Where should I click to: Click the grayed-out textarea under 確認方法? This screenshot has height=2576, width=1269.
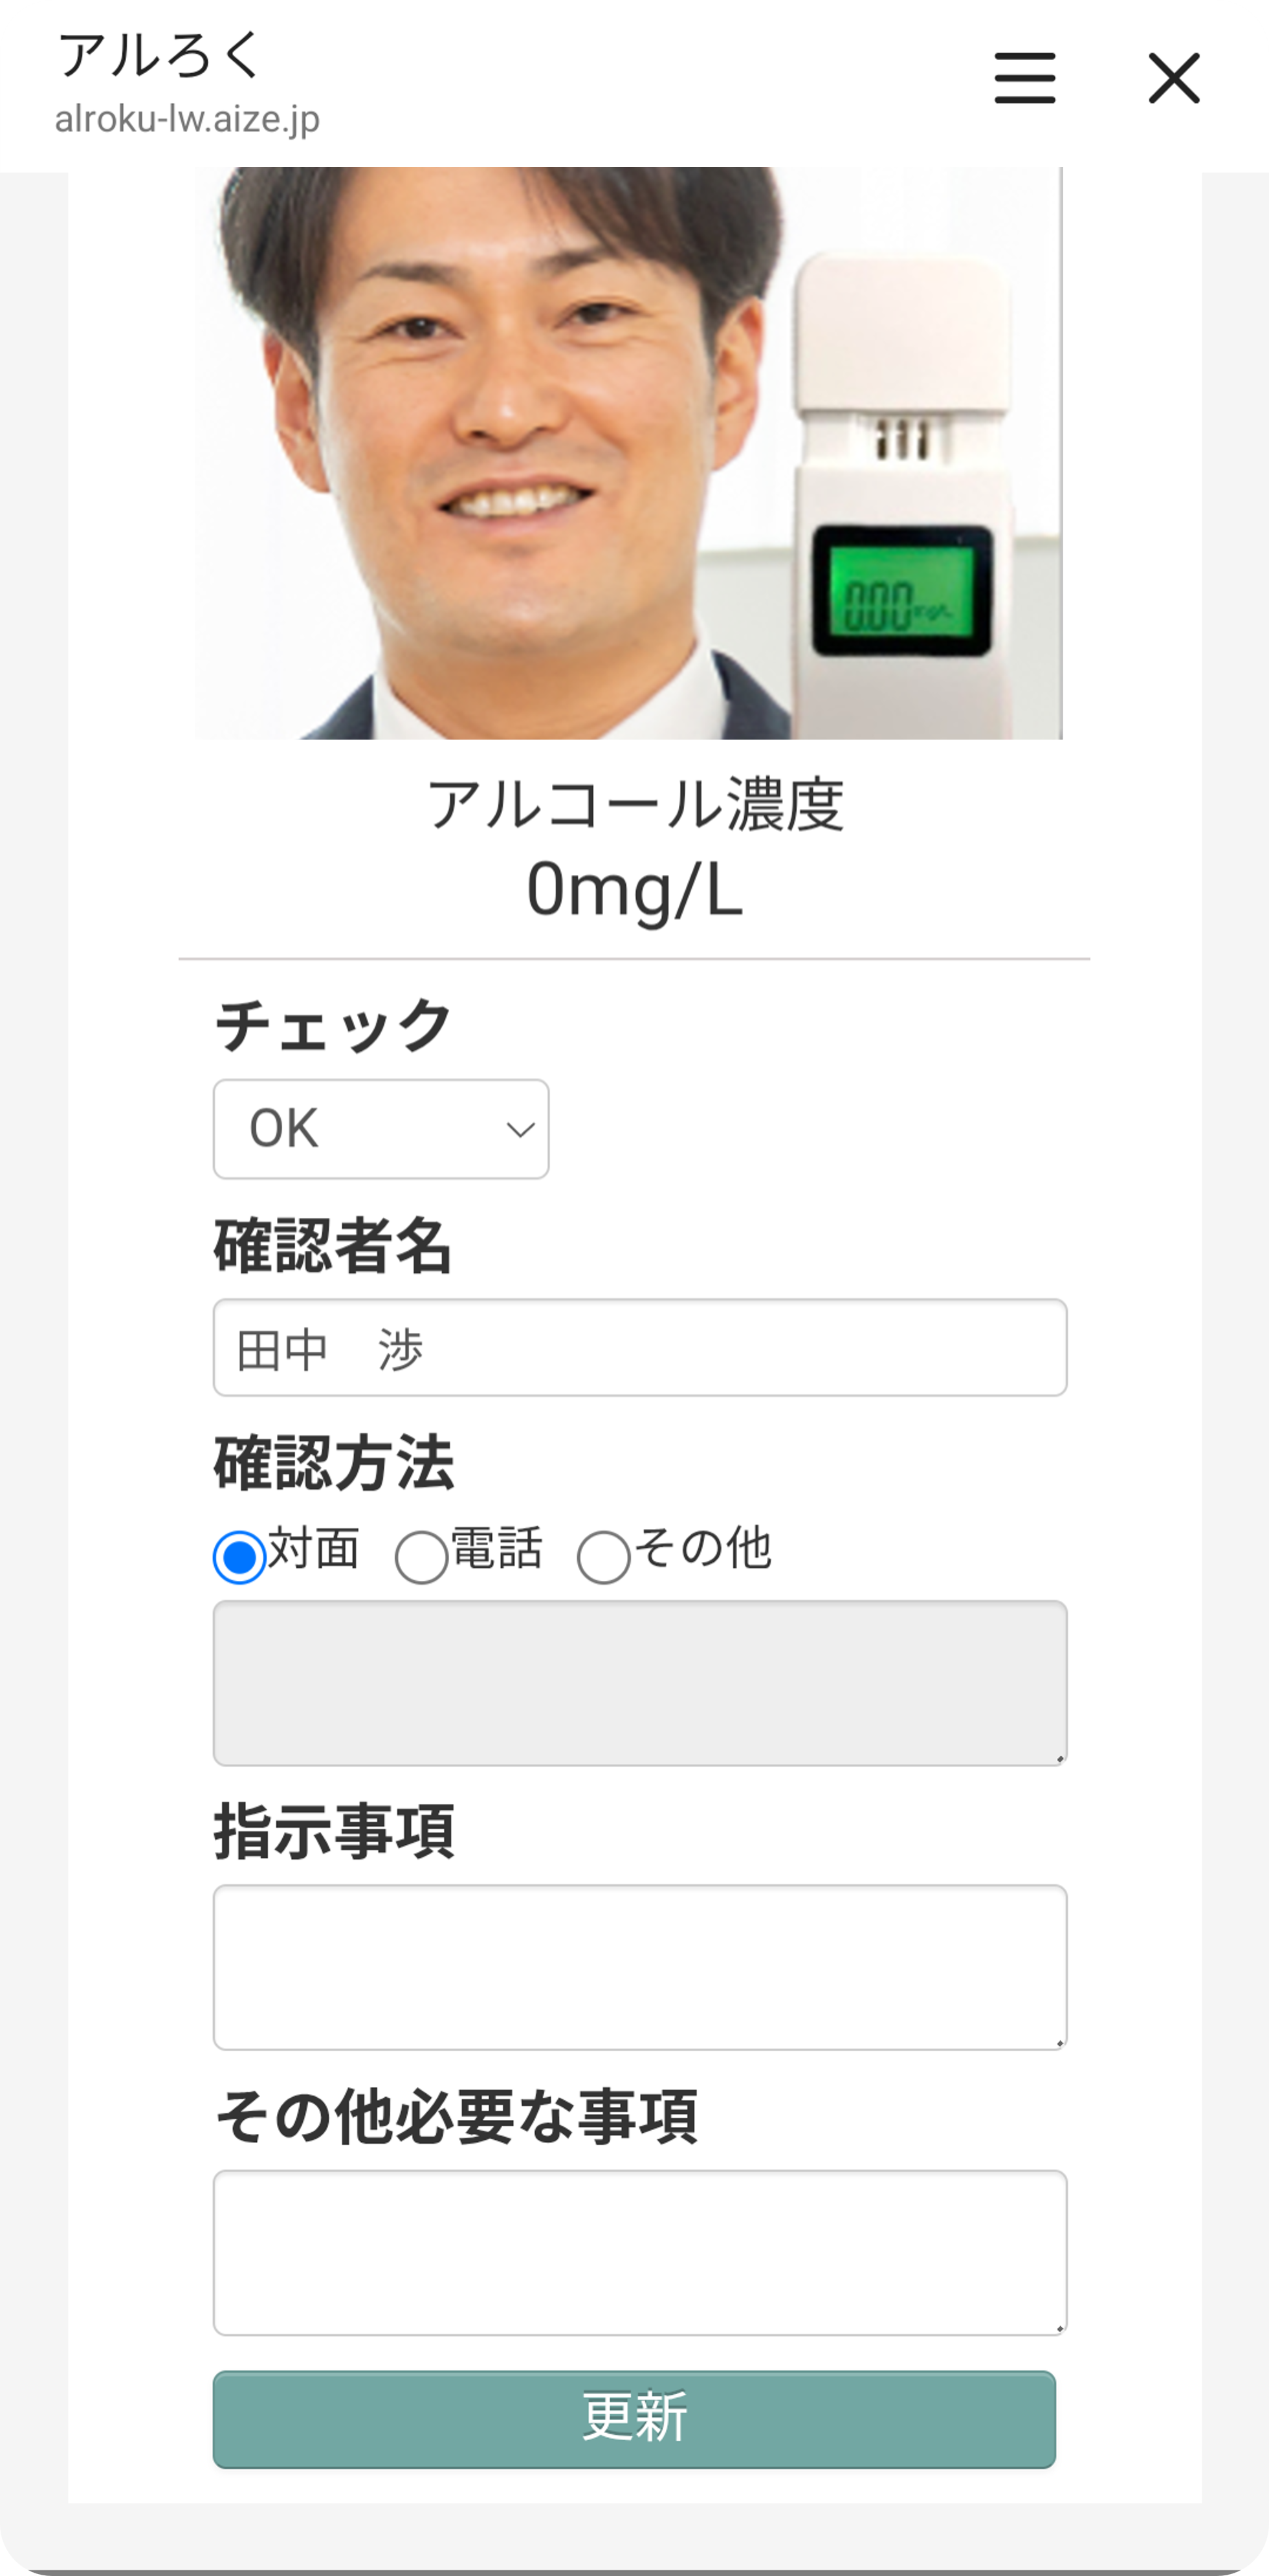coord(640,1682)
